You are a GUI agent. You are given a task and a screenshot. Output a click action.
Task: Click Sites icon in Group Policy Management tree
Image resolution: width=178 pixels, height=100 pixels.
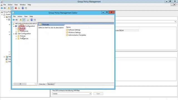pyautogui.click(x=7, y=57)
